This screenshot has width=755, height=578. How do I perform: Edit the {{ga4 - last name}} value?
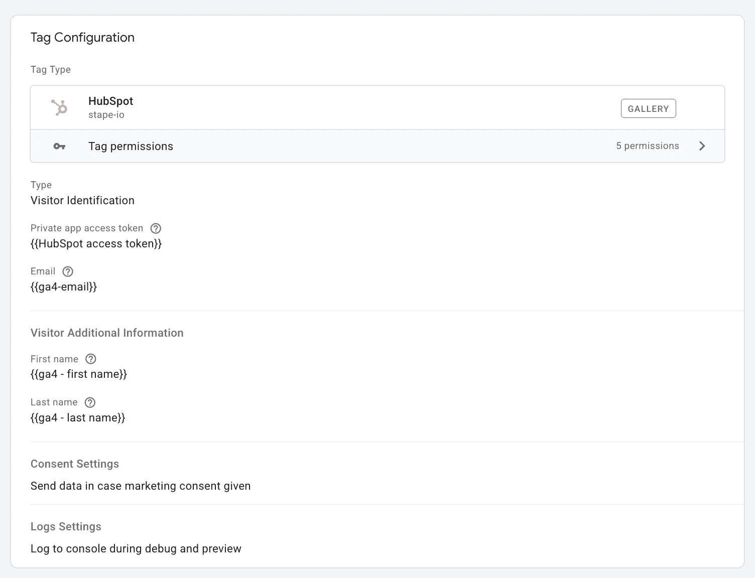(78, 418)
